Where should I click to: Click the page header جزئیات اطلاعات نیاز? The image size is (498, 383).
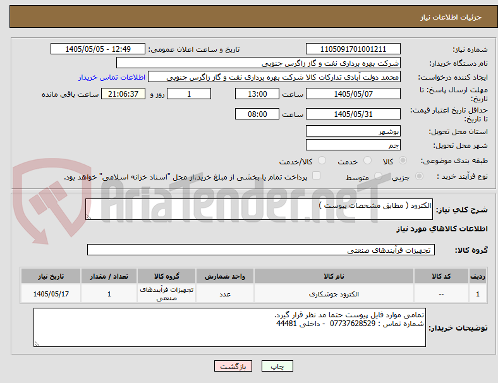(x=451, y=17)
